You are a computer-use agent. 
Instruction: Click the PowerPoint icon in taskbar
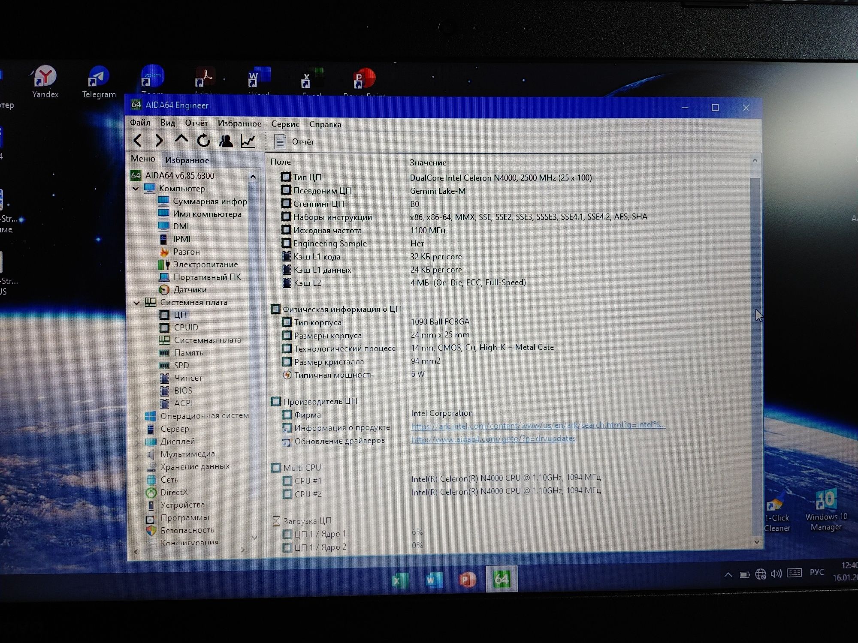[x=467, y=580]
